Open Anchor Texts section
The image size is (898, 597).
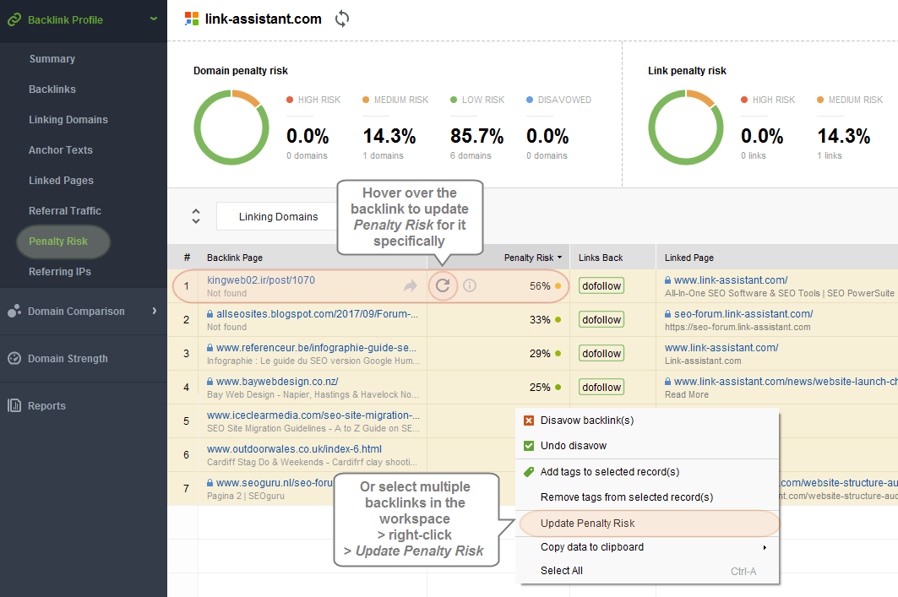[x=61, y=150]
